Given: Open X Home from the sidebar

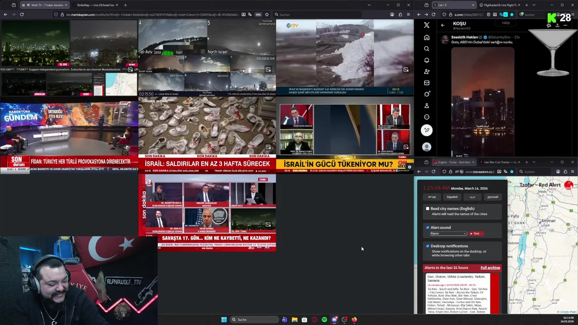Looking at the screenshot, I should 427,37.
